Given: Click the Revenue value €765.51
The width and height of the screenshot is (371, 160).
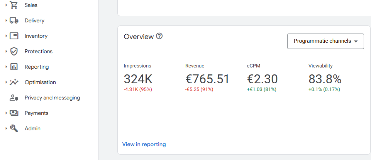Looking at the screenshot, I should [x=207, y=79].
